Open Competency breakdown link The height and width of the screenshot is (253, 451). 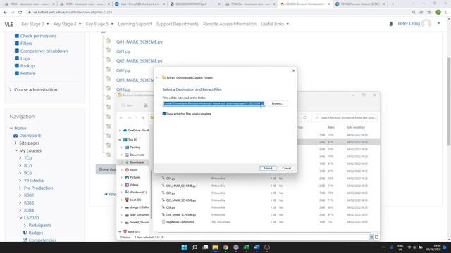coord(44,51)
